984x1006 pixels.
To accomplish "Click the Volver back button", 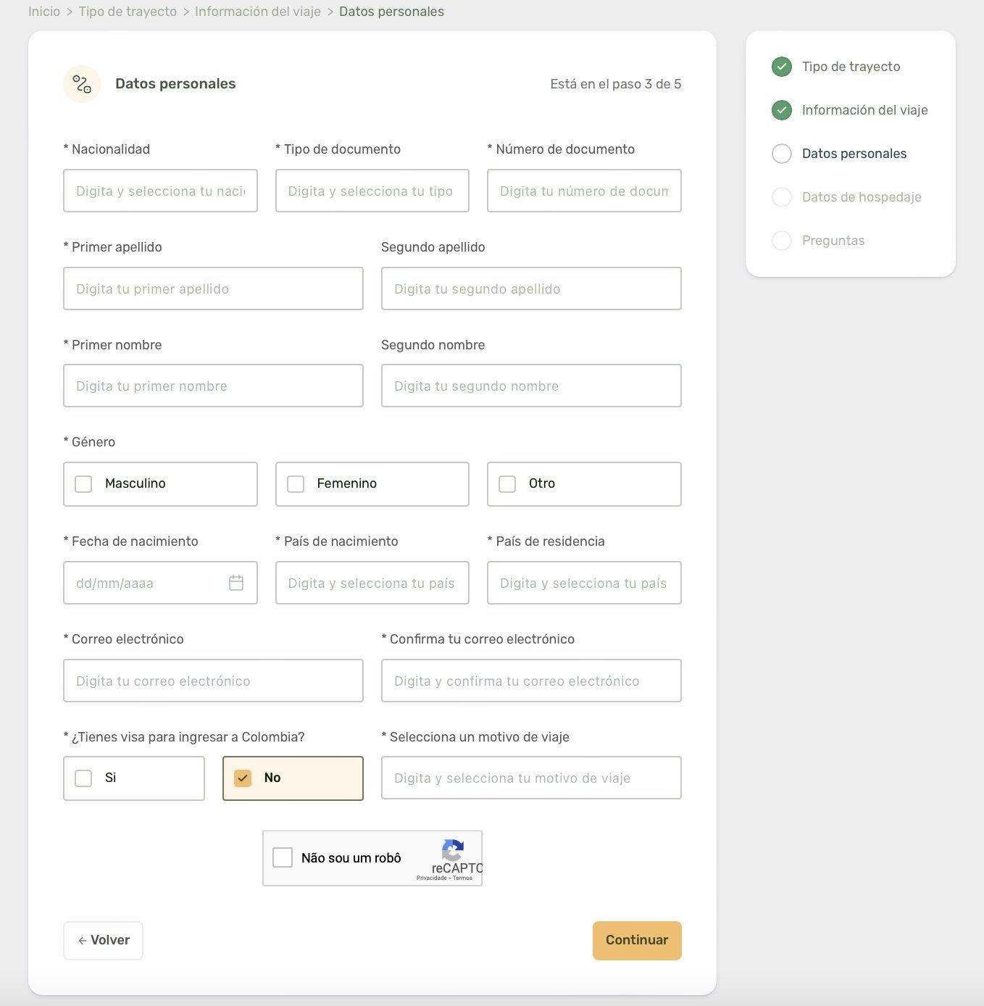I will [103, 941].
